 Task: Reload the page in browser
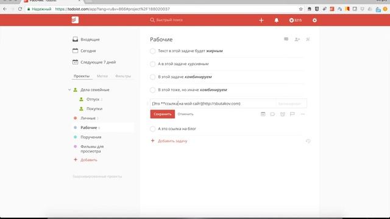[x=20, y=9]
